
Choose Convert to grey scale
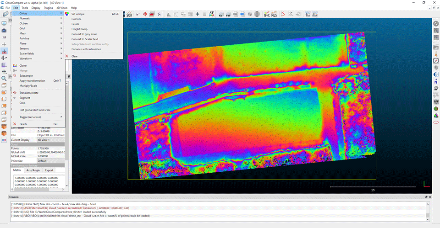click(93, 34)
